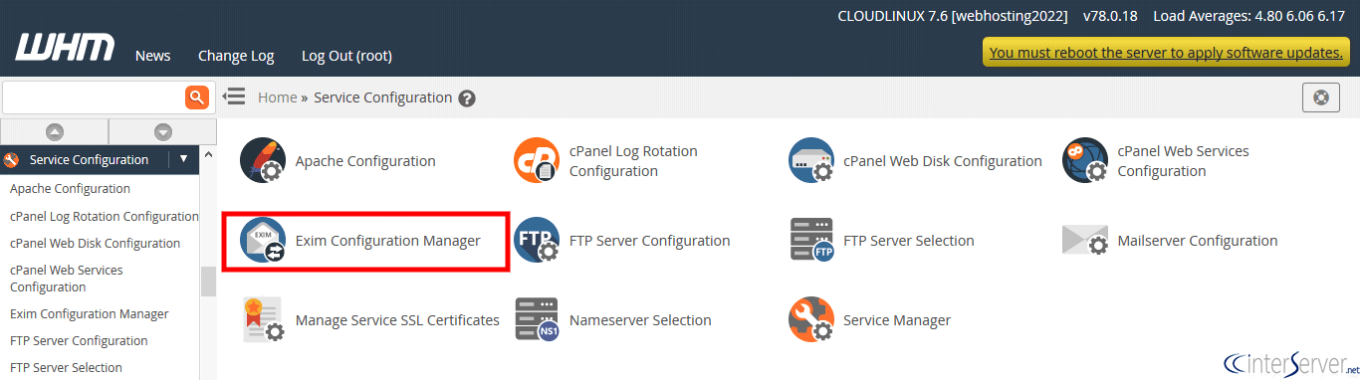1360x380 pixels.
Task: Open the FTP Server Configuration icon
Action: [x=537, y=241]
